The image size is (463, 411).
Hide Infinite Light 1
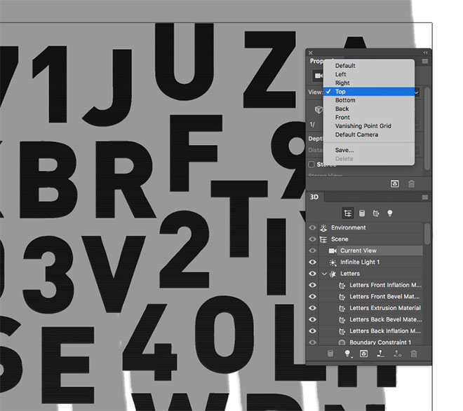312,262
